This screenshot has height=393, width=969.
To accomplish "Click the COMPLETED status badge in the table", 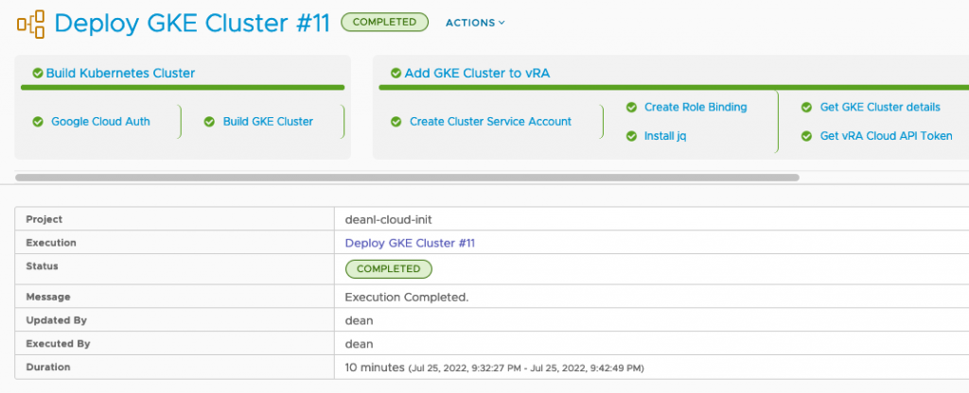I will pyautogui.click(x=389, y=269).
